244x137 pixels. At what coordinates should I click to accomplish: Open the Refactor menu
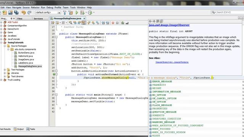click(35, 8)
